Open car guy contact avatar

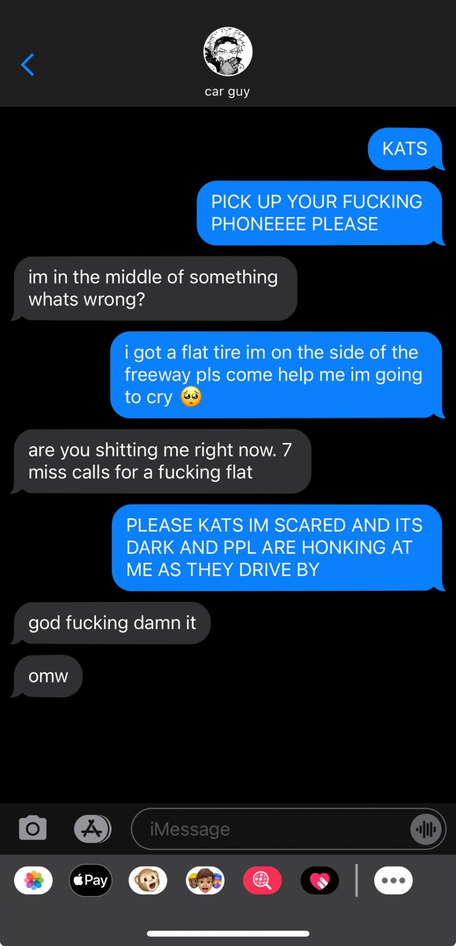point(228,52)
